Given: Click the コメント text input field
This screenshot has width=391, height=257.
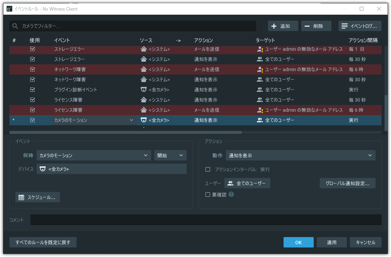Looking at the screenshot, I should (205, 220).
